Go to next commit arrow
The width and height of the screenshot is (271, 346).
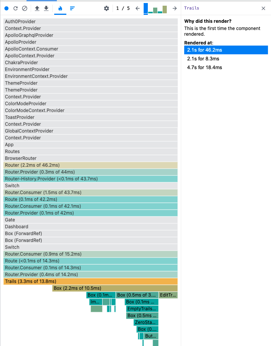click(175, 8)
